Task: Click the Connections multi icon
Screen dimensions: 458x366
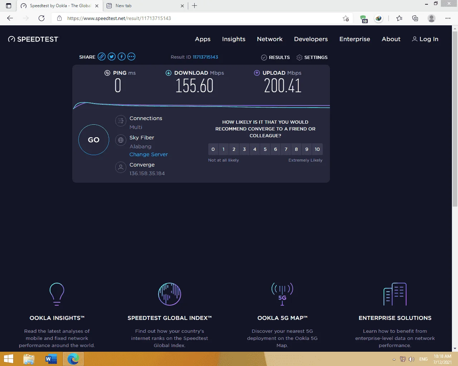Action: point(121,121)
